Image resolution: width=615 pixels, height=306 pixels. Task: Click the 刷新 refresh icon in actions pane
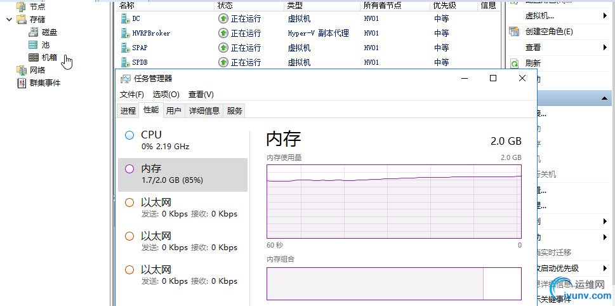(x=514, y=63)
